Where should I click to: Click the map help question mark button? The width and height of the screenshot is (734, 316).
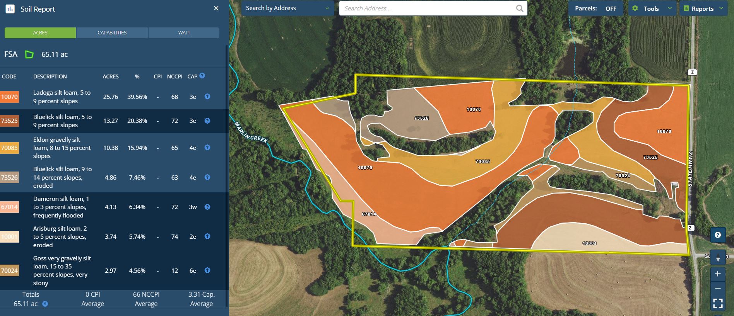[718, 235]
